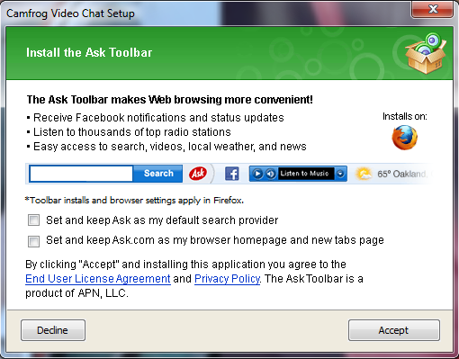Image resolution: width=459 pixels, height=359 pixels.
Task: Enable Ask as default search provider checkbox
Action: [x=33, y=220]
